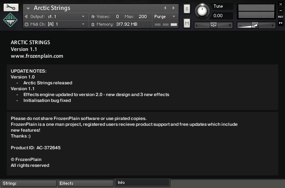Click the Voices count value 0

pyautogui.click(x=117, y=17)
